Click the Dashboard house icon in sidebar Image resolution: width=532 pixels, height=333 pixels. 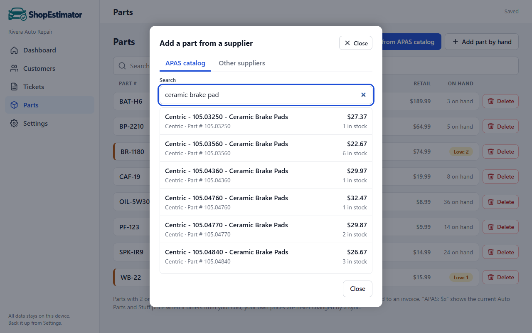[14, 50]
